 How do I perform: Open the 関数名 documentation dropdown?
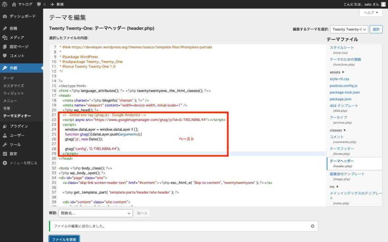click(x=95, y=213)
